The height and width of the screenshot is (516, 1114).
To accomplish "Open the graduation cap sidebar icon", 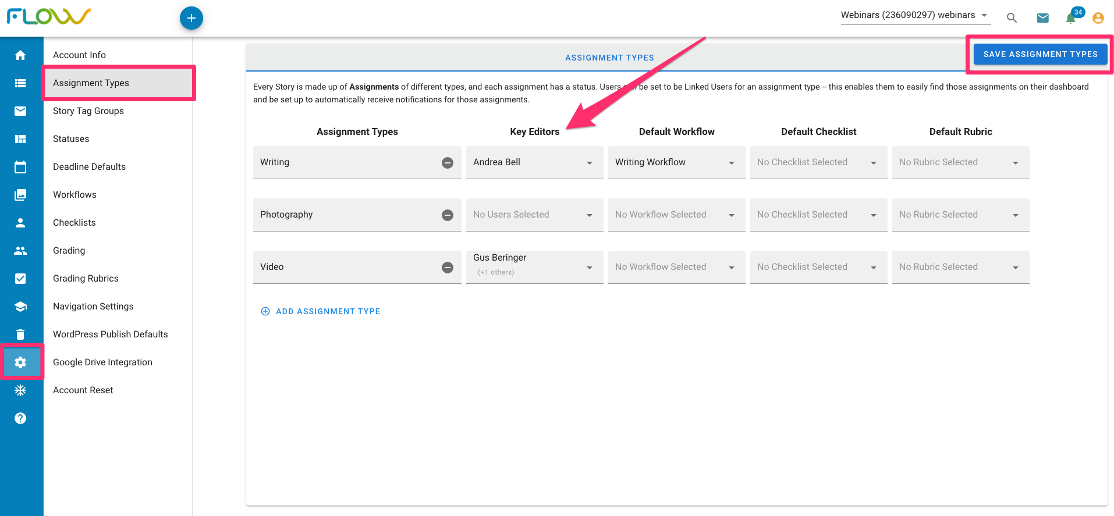I will pos(20,307).
